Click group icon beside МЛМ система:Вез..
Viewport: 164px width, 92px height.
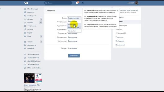pos(25,68)
